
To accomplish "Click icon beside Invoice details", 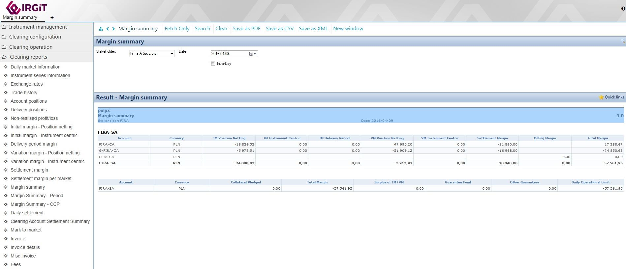I will pyautogui.click(x=6, y=247).
